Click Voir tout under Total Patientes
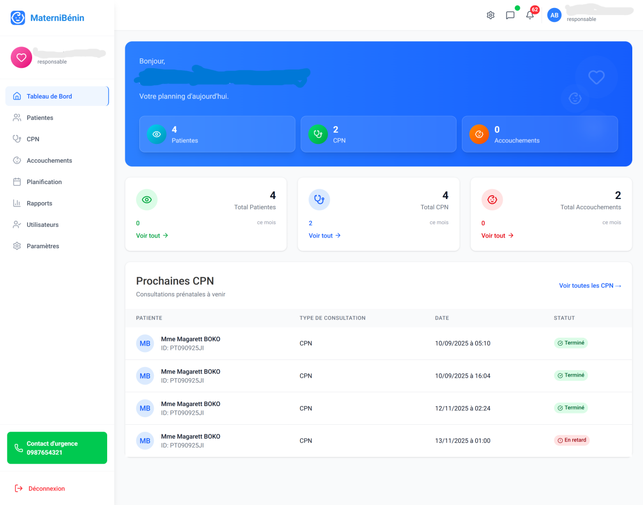The width and height of the screenshot is (643, 505). point(152,235)
